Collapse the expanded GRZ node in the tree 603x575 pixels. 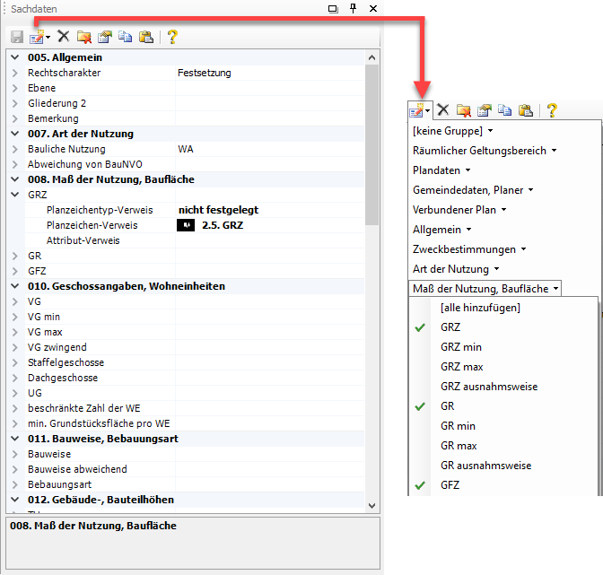pos(15,195)
